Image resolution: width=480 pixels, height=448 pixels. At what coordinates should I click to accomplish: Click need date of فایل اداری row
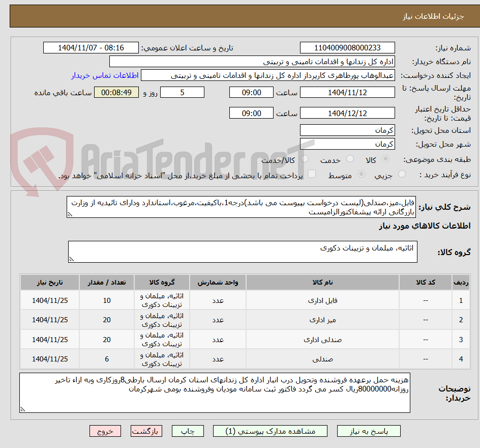pyautogui.click(x=50, y=300)
